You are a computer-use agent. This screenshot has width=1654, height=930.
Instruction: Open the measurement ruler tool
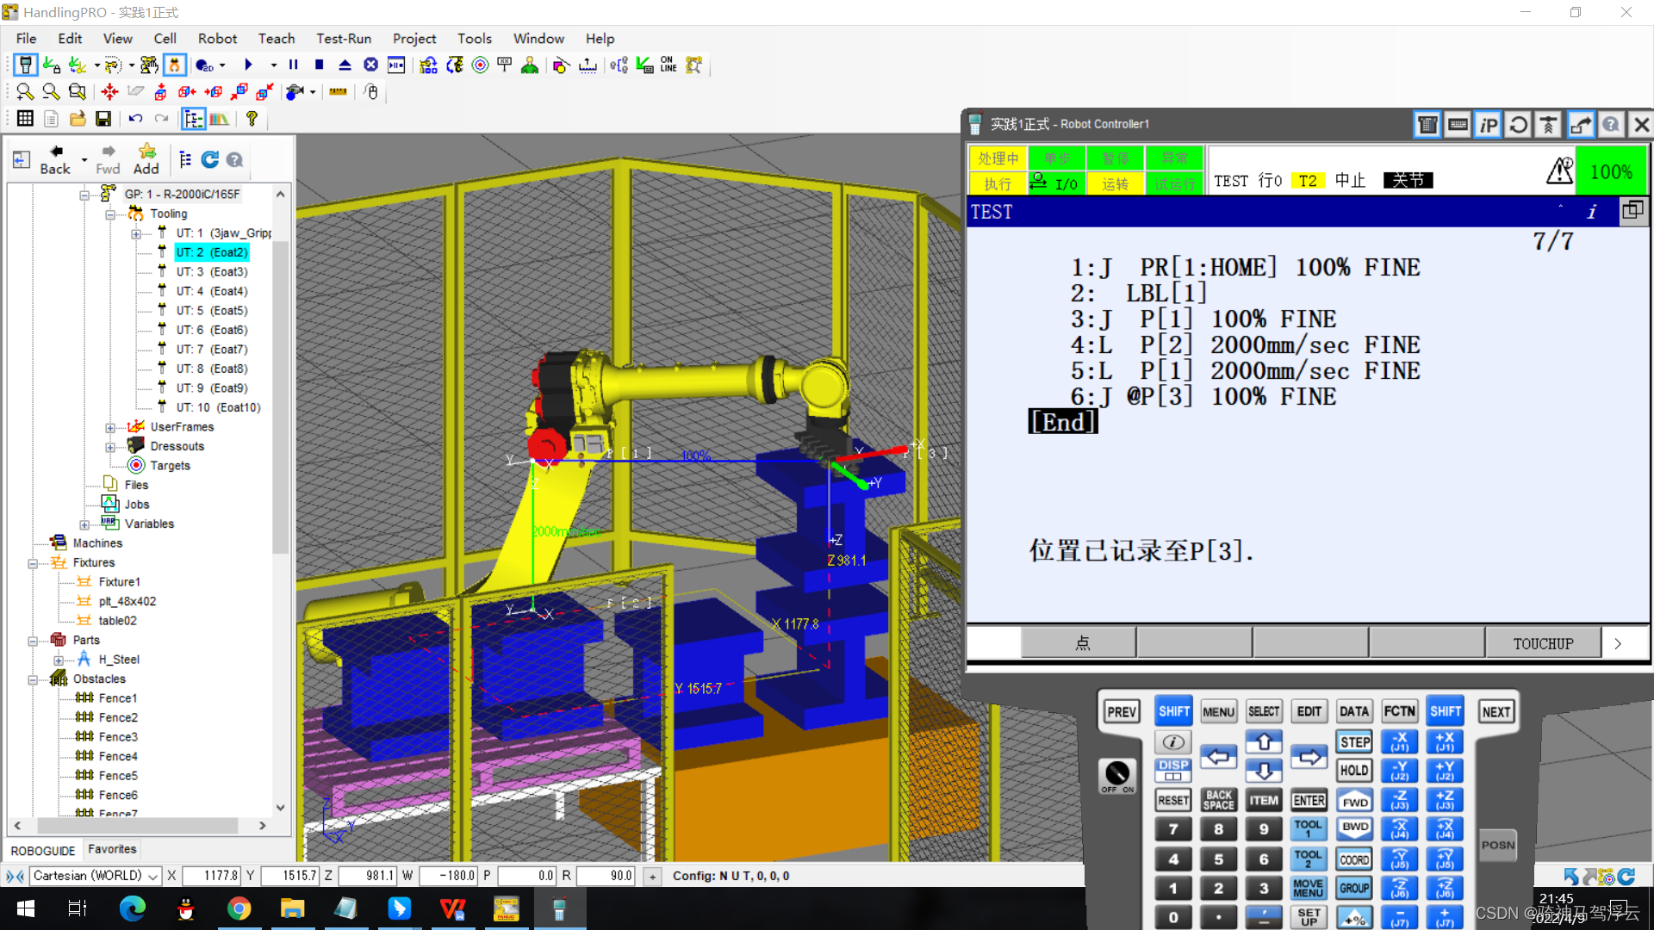click(339, 91)
